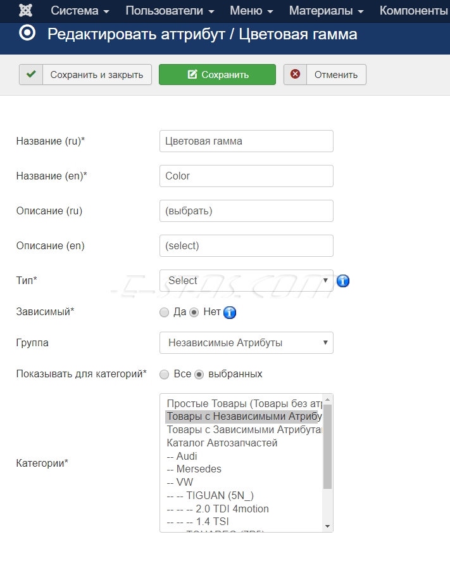Open the Меню dropdown menu
The width and height of the screenshot is (450, 565).
point(251,11)
